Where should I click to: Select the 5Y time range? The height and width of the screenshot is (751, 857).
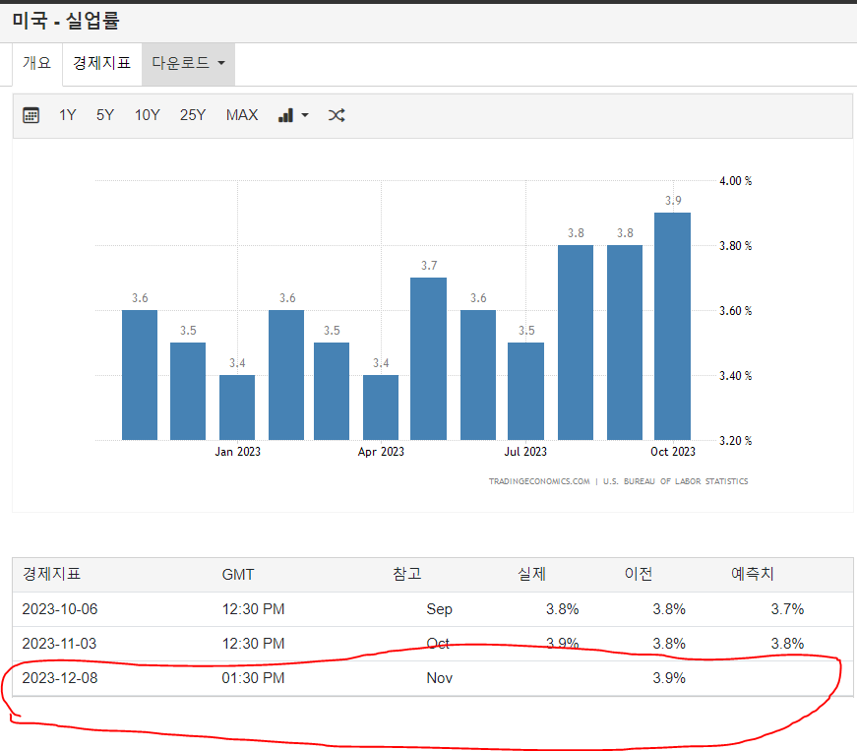[105, 115]
